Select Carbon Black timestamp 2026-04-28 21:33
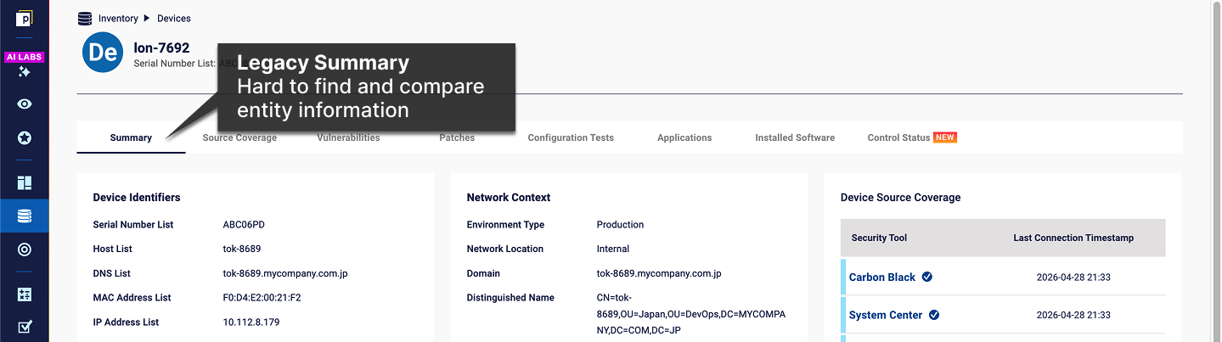This screenshot has width=1222, height=342. [1073, 278]
